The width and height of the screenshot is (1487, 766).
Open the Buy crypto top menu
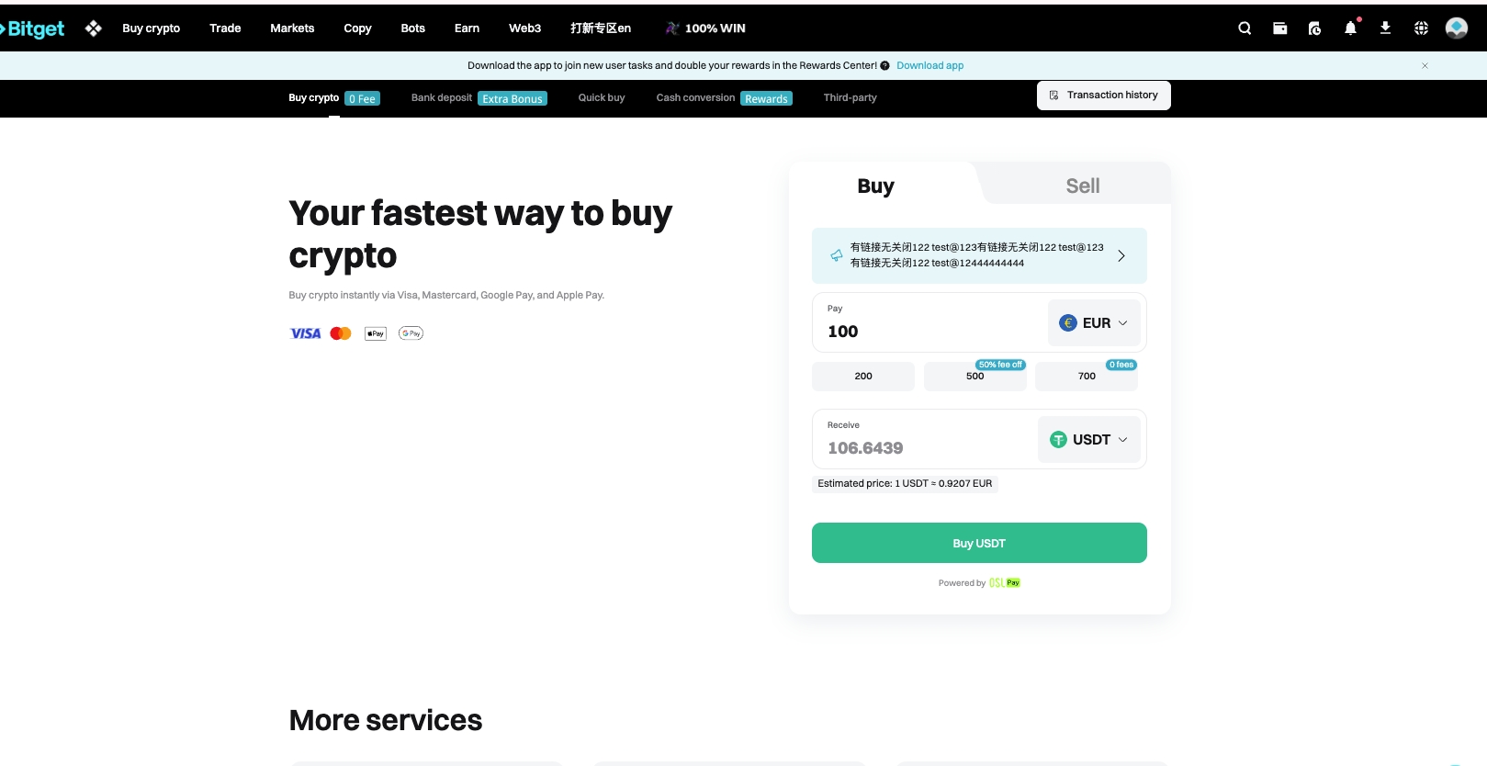click(152, 28)
